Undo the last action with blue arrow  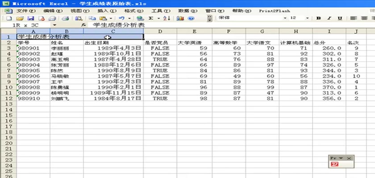coord(121,18)
